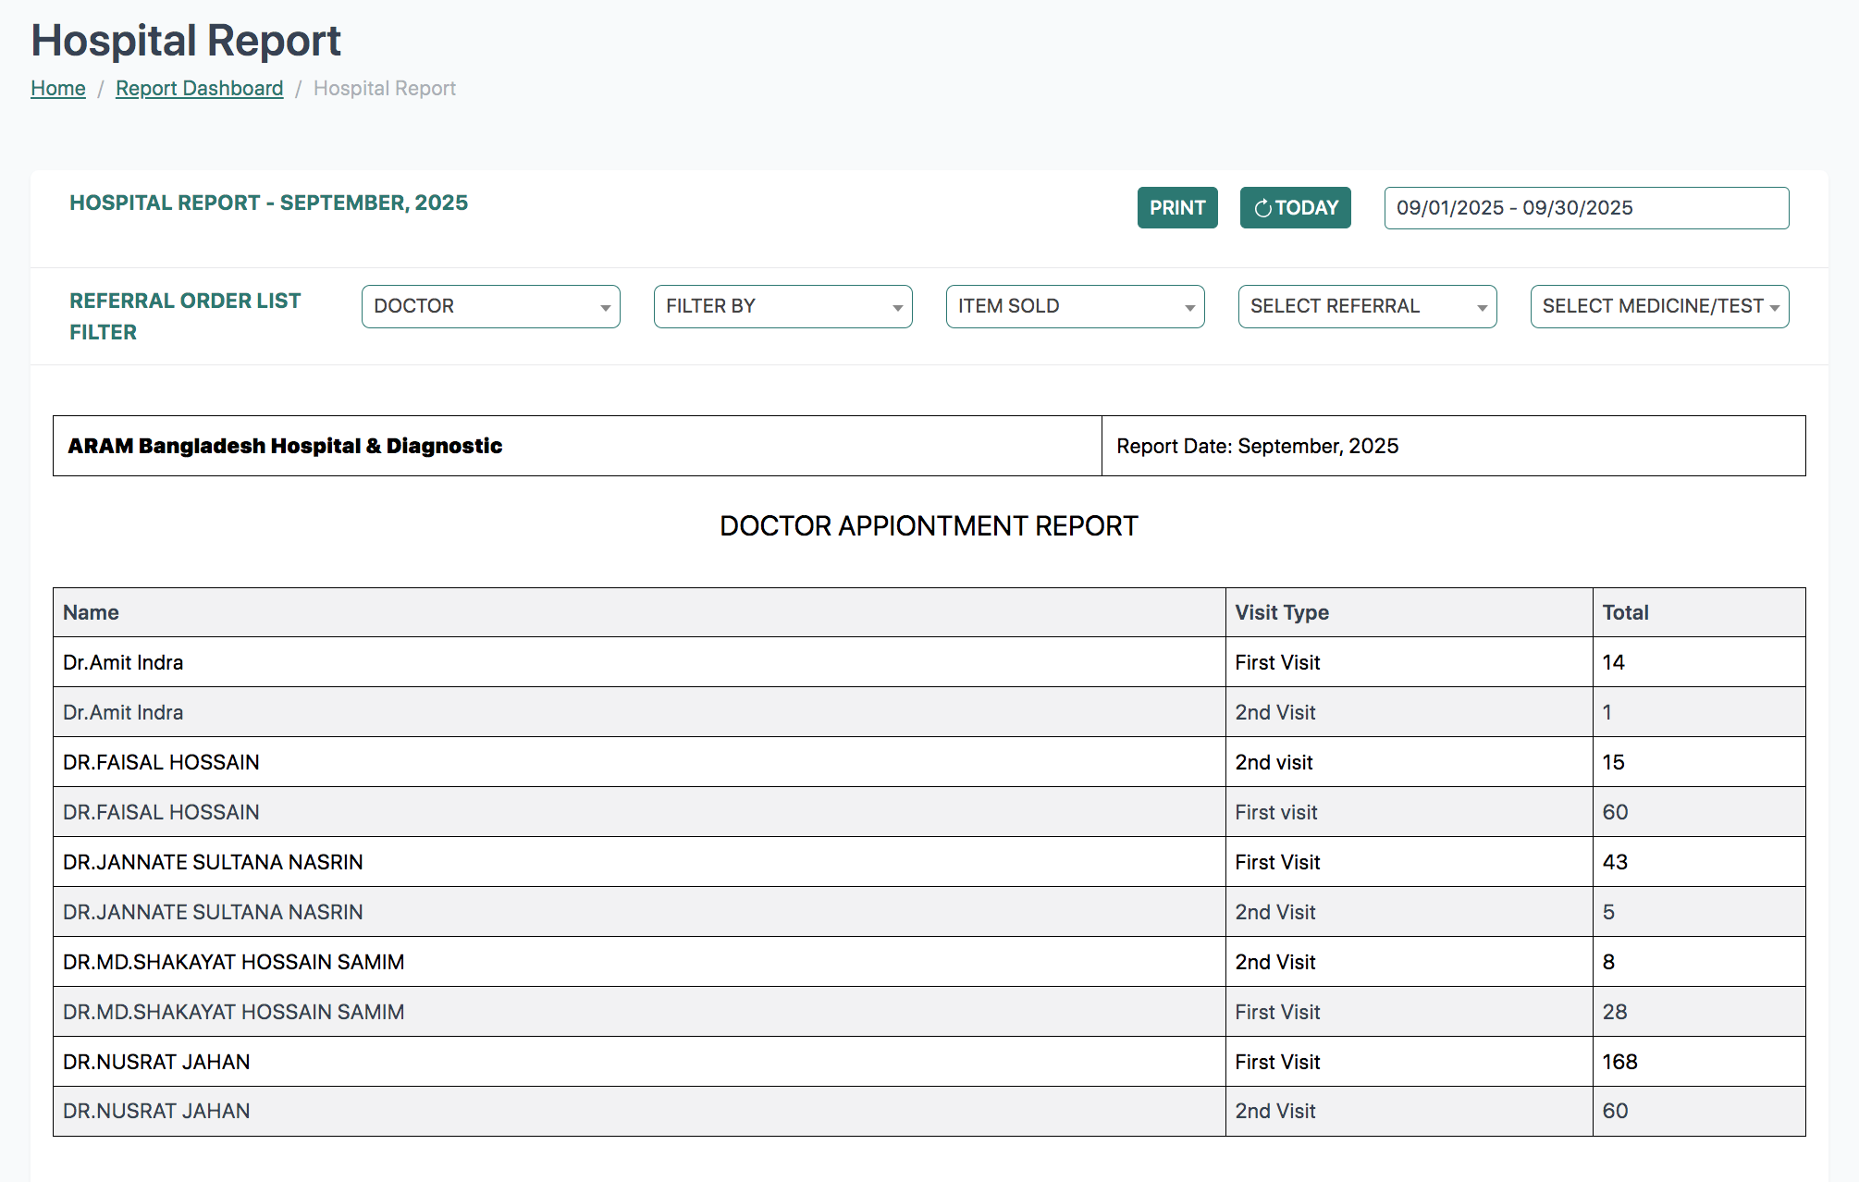Click the DOCTOR dropdown arrow icon
The height and width of the screenshot is (1182, 1859).
click(605, 308)
